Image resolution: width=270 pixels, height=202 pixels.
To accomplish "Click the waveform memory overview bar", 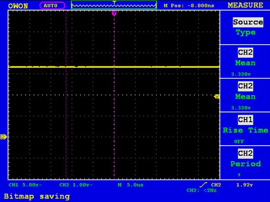I will tap(114, 5).
